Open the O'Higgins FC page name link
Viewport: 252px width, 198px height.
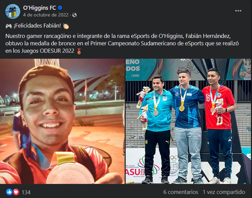(x=39, y=8)
